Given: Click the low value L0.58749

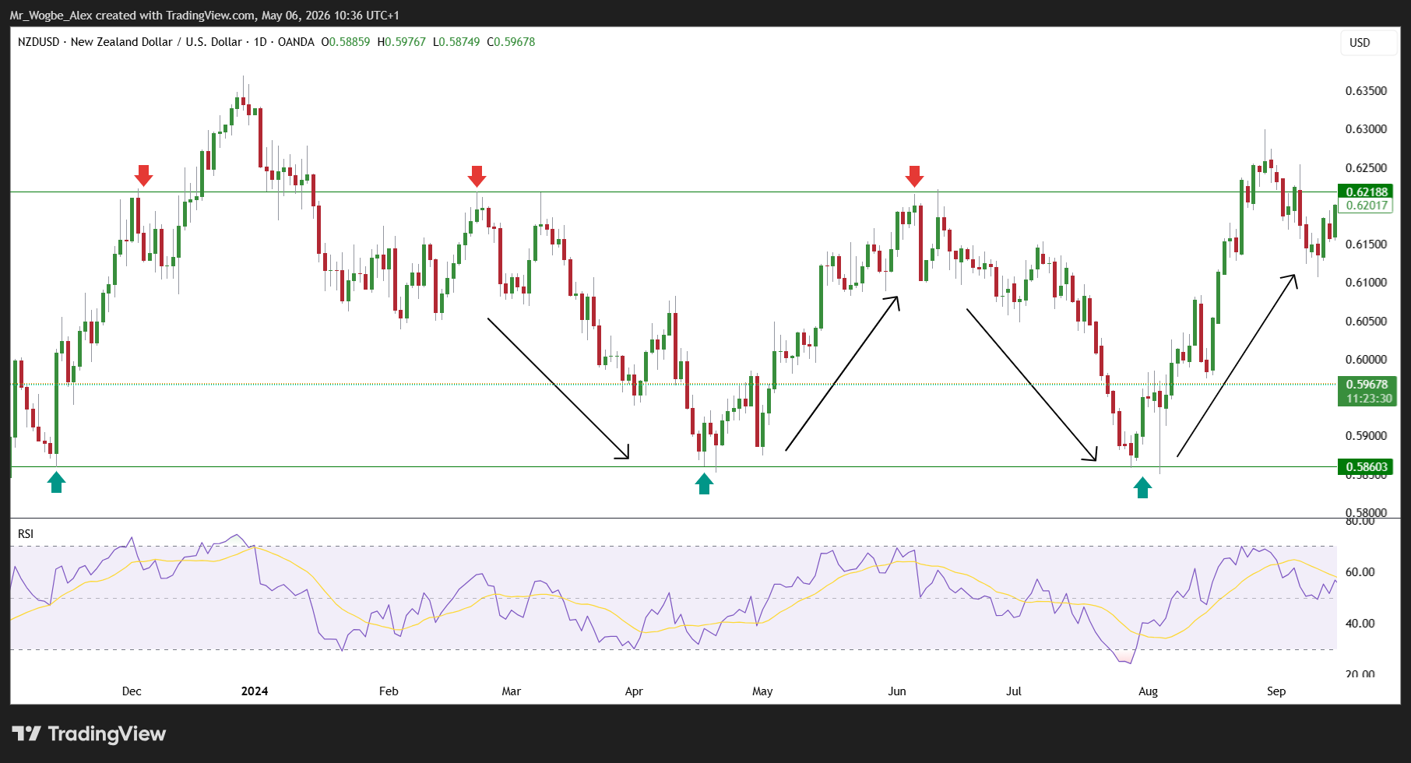Looking at the screenshot, I should coord(456,42).
